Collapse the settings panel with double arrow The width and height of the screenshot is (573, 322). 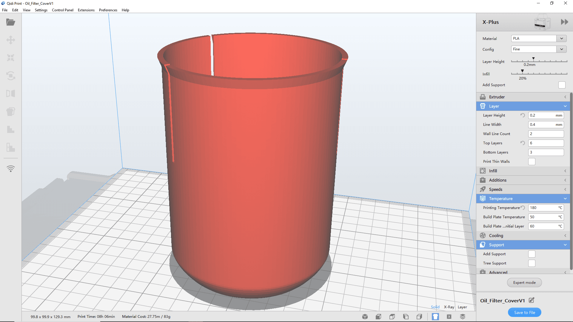564,22
